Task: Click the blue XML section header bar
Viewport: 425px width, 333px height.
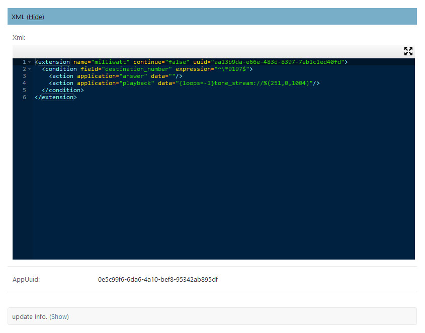Action: 226,17
